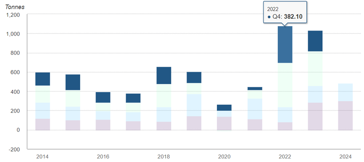Viewport: 364px width, 162px height.
Task: Click the dark blue top segment of the 2023 bar
Action: (315, 41)
